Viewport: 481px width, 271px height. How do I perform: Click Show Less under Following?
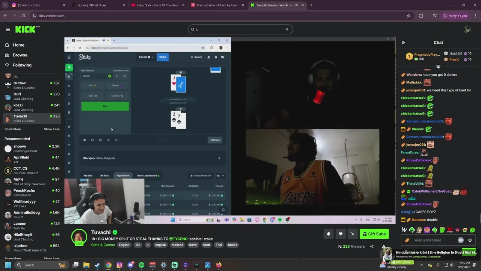[x=51, y=129]
